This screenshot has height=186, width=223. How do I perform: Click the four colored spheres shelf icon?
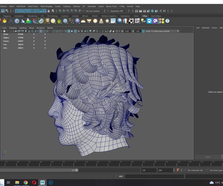[x=161, y=21]
